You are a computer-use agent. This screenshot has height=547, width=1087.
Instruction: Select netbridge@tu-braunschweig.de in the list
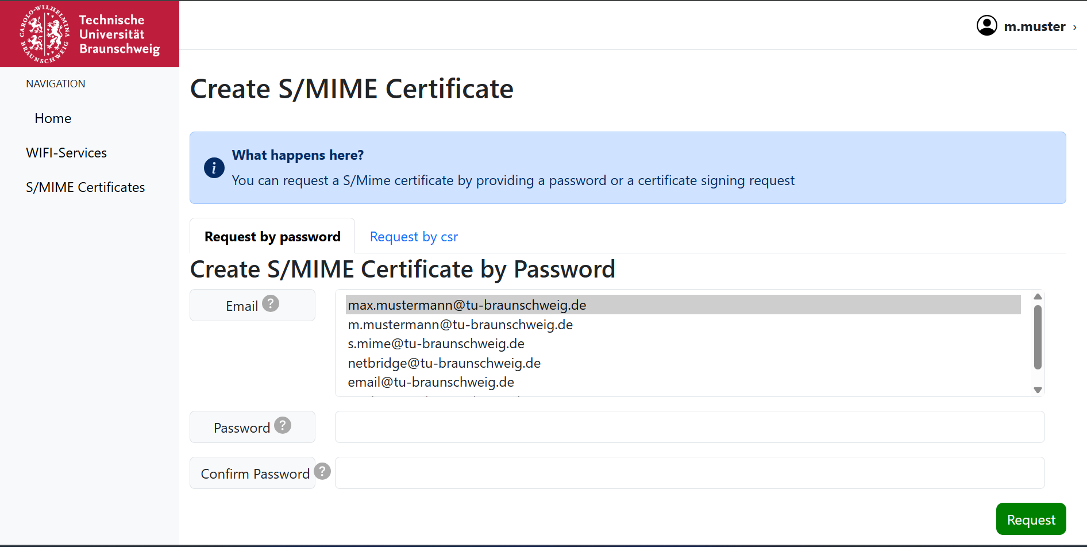[683, 363]
